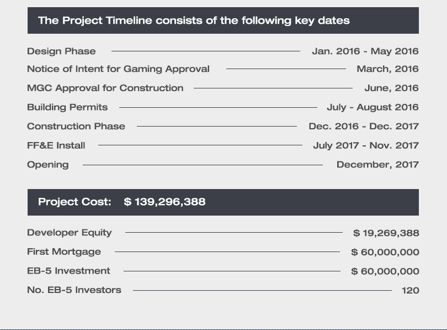The height and width of the screenshot is (330, 447).
Task: Click the Jan. 2016 - May 2016 date
Action: pos(365,51)
